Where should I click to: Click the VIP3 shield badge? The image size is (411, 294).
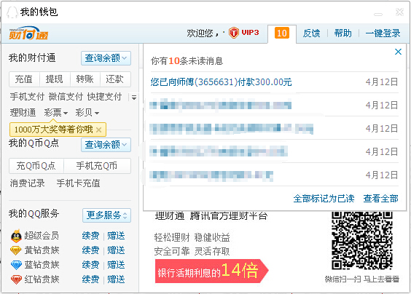tap(233, 33)
